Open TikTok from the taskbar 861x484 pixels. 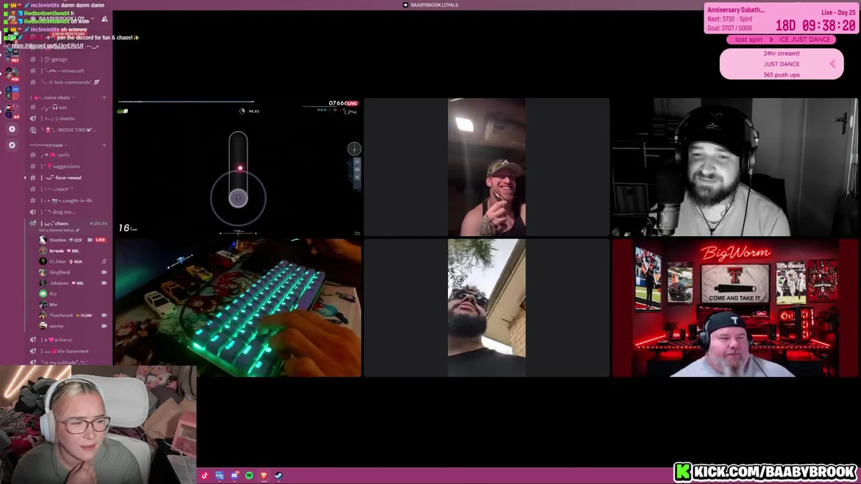pos(204,476)
